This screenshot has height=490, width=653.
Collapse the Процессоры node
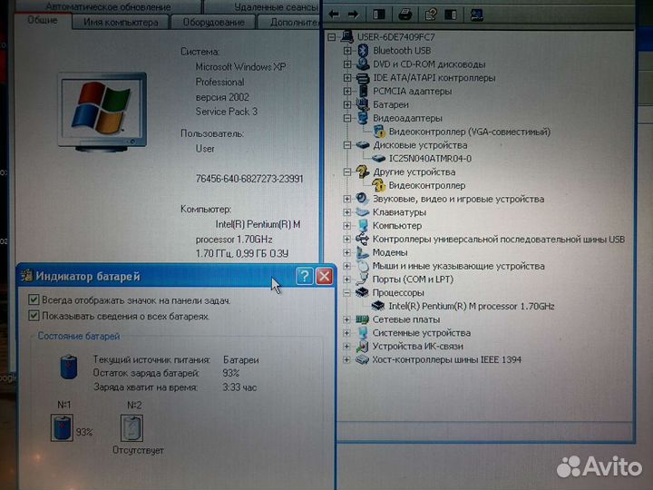pos(346,293)
